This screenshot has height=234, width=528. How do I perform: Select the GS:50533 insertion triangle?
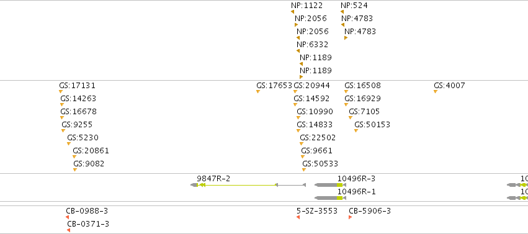304,169
